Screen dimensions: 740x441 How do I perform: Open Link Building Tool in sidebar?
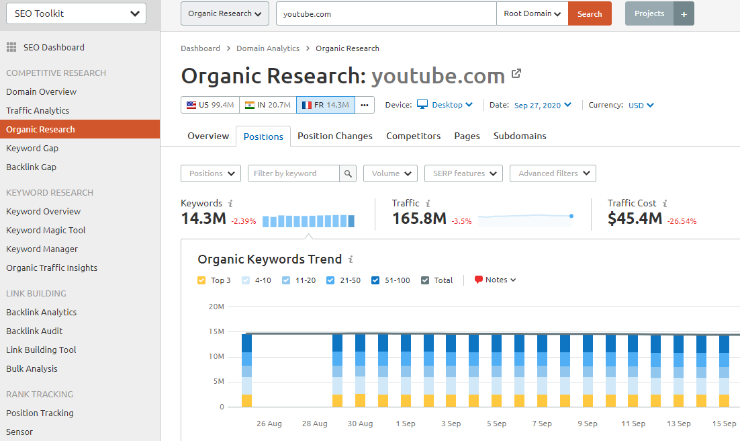pyautogui.click(x=41, y=350)
